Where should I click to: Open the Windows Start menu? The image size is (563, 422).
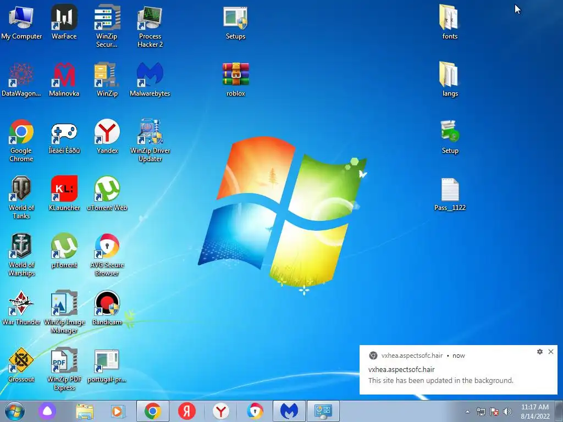[15, 411]
